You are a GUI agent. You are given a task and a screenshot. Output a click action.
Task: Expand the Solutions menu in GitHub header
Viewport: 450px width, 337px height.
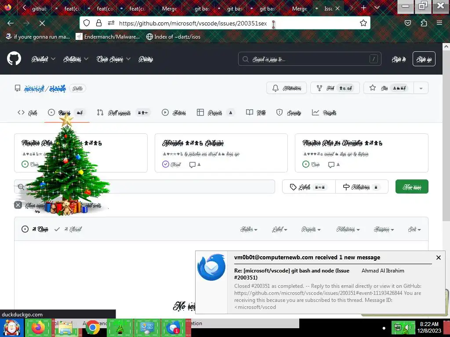click(x=76, y=59)
